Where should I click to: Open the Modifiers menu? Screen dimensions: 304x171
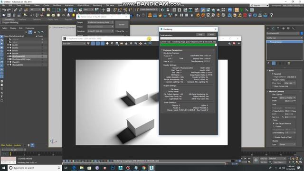click(57, 5)
